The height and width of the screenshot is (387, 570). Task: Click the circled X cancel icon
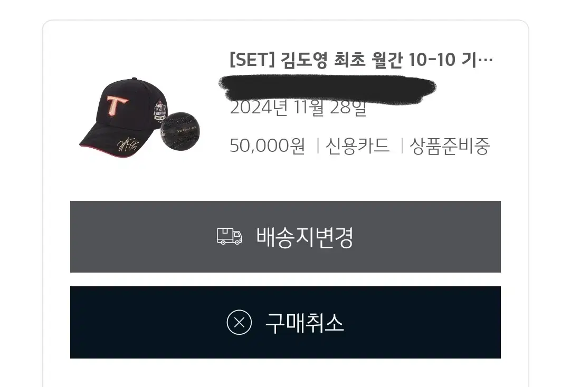(x=239, y=322)
